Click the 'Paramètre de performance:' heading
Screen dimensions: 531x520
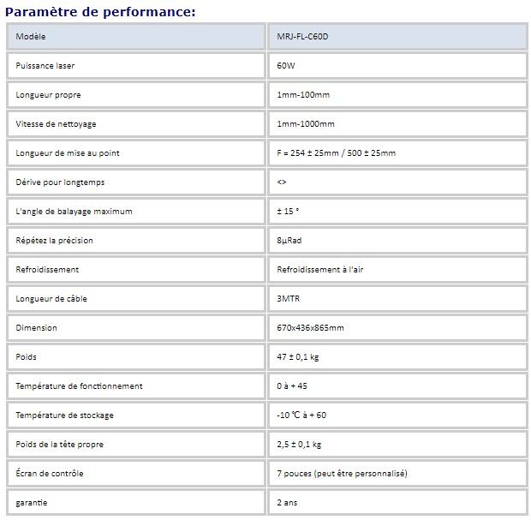tap(100, 11)
